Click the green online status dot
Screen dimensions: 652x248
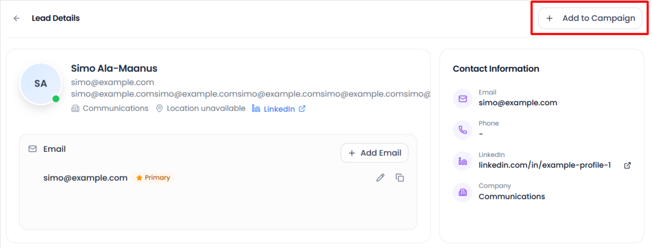coord(56,99)
